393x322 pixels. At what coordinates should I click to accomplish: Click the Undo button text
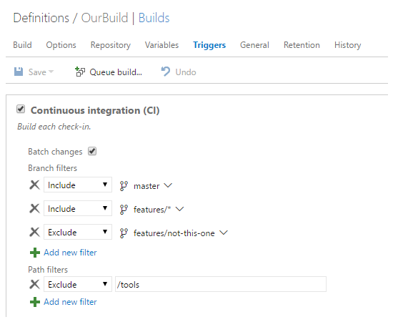click(x=186, y=72)
